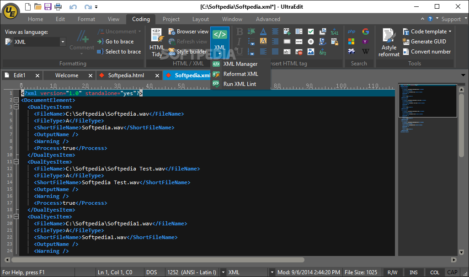Open the open-files list arrow by tabs
Image resolution: width=469 pixels, height=277 pixels.
click(x=463, y=75)
